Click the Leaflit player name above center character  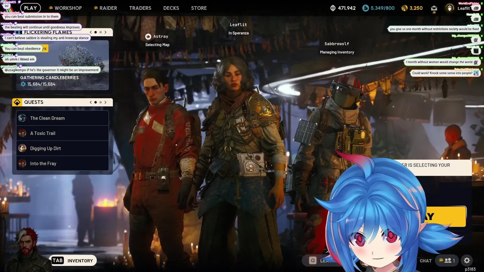(x=238, y=25)
